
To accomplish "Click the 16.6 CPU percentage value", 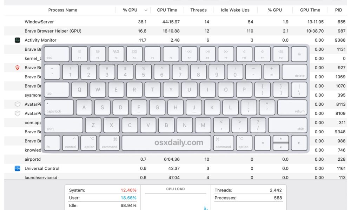I will (x=142, y=31).
